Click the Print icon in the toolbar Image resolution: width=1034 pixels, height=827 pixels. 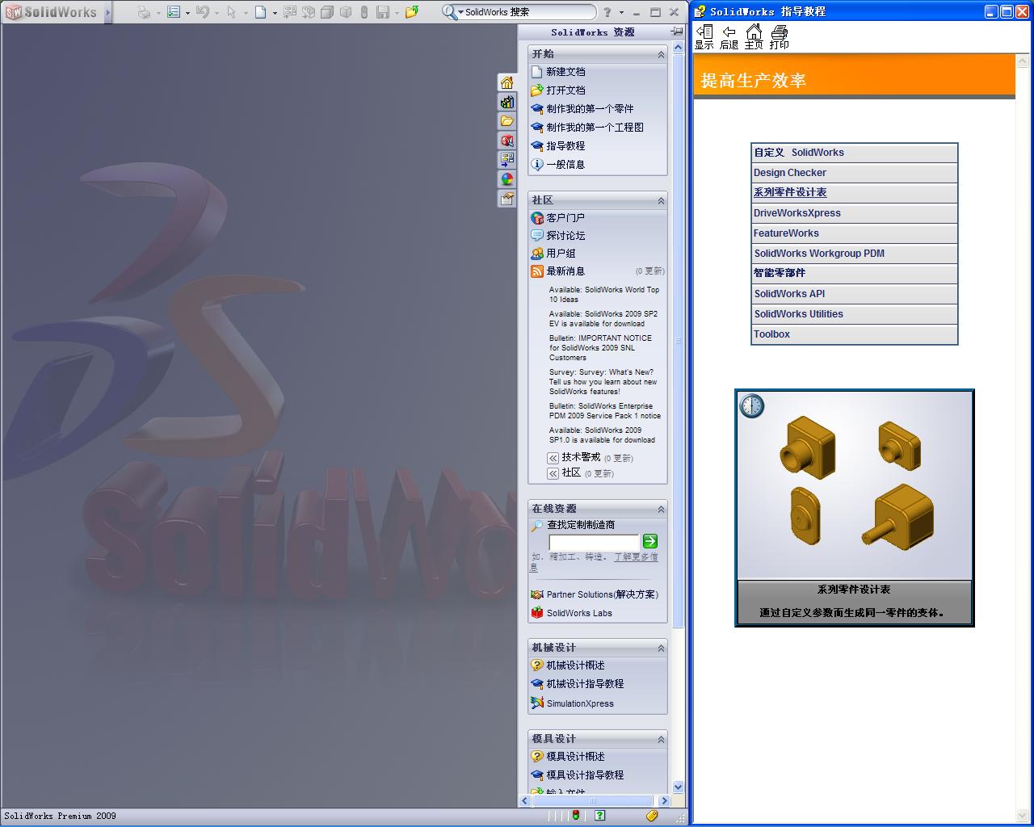click(x=144, y=12)
